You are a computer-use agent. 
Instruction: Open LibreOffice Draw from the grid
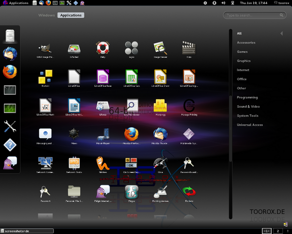coord(159,77)
